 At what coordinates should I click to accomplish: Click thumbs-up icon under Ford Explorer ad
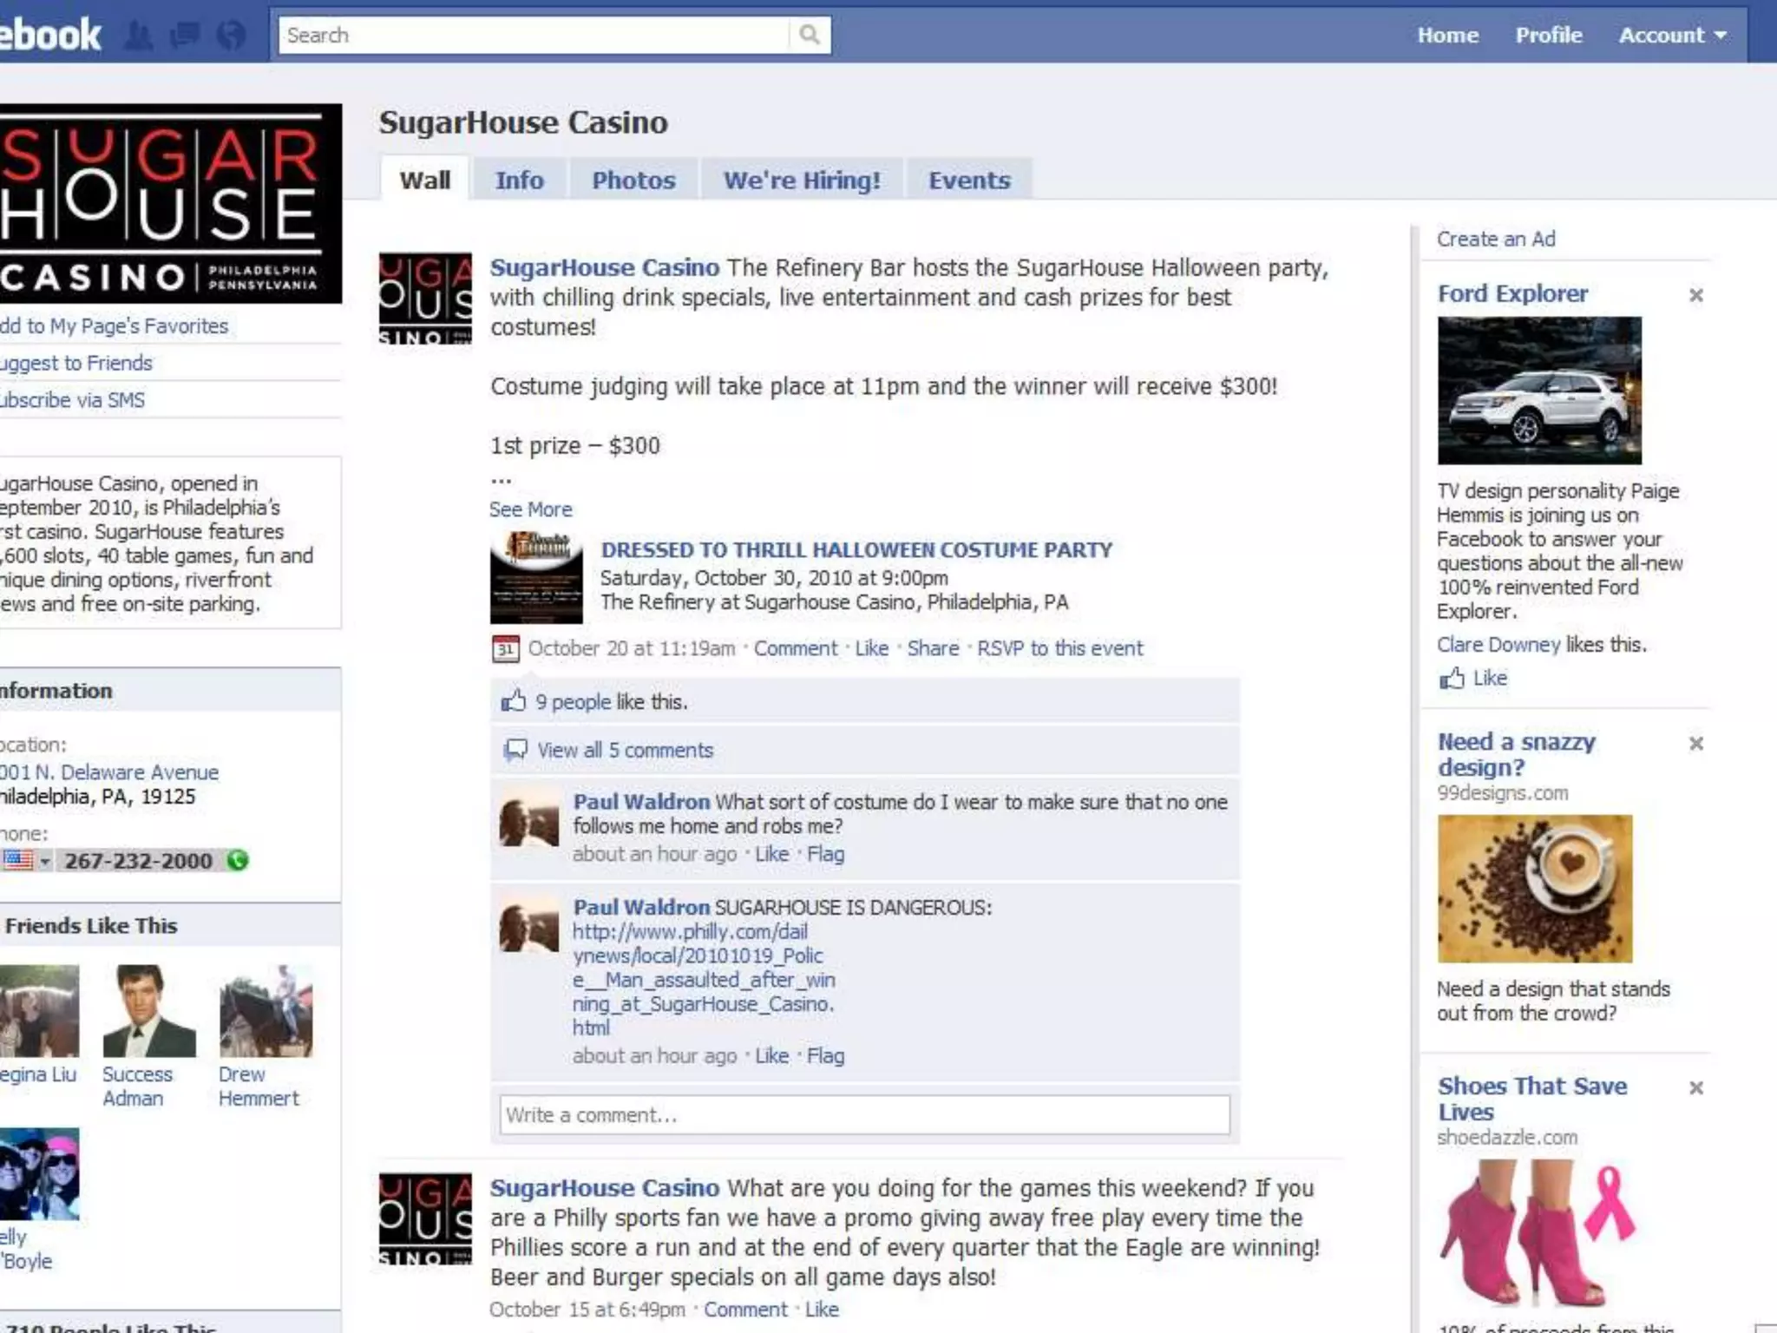[1452, 679]
